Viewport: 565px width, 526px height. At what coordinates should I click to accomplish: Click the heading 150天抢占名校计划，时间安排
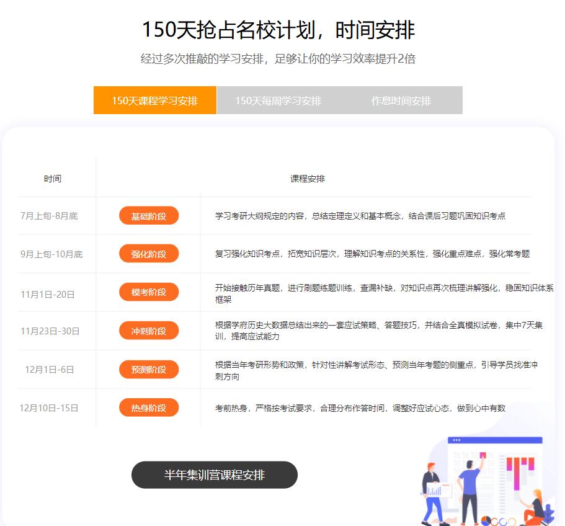[278, 30]
